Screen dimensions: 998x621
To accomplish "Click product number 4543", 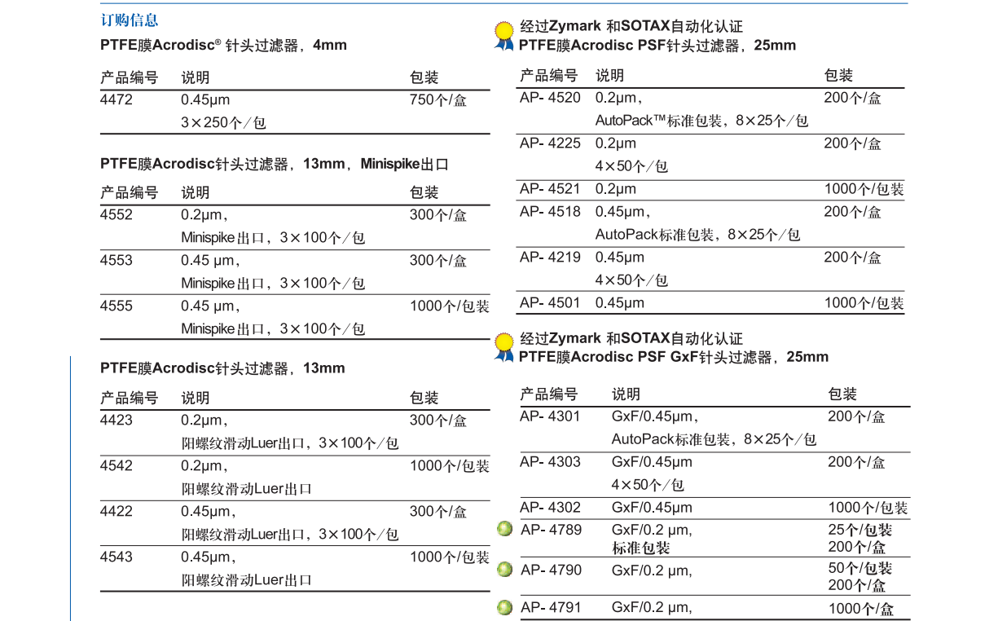I will tap(117, 557).
